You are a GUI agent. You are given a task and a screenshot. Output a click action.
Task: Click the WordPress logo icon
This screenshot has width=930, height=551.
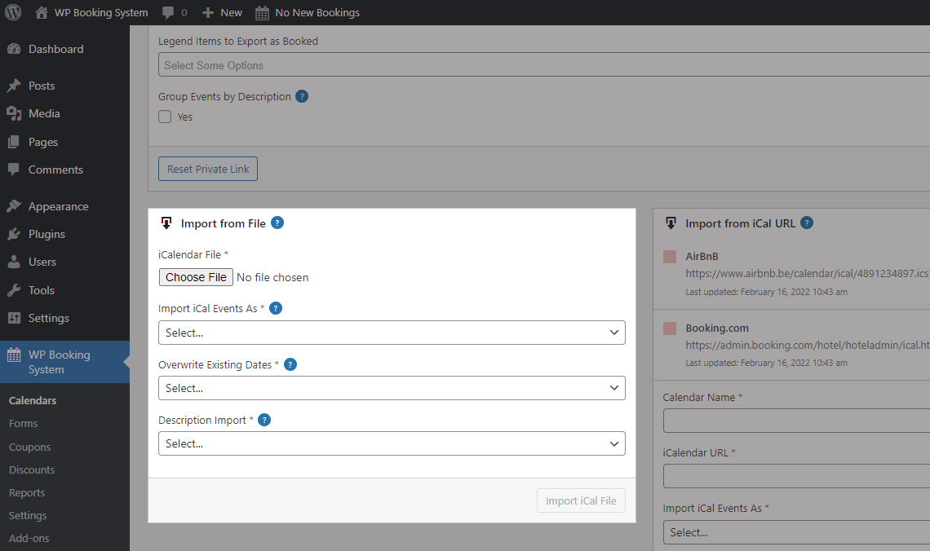13,12
